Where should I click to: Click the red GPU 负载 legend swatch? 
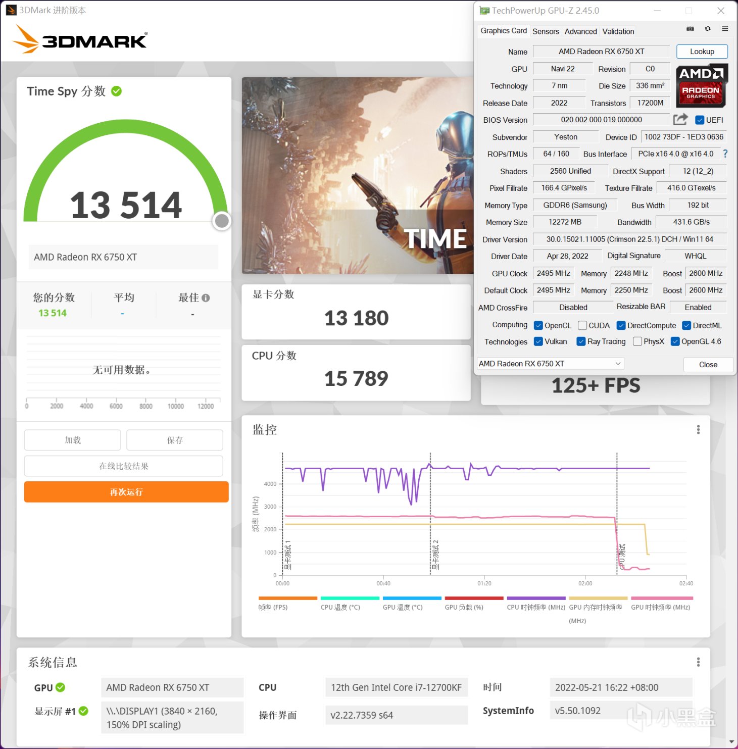click(474, 598)
